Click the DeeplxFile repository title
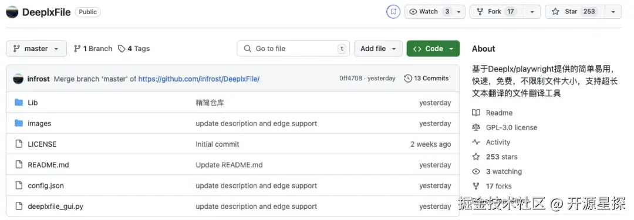The width and height of the screenshot is (634, 220). (x=46, y=12)
